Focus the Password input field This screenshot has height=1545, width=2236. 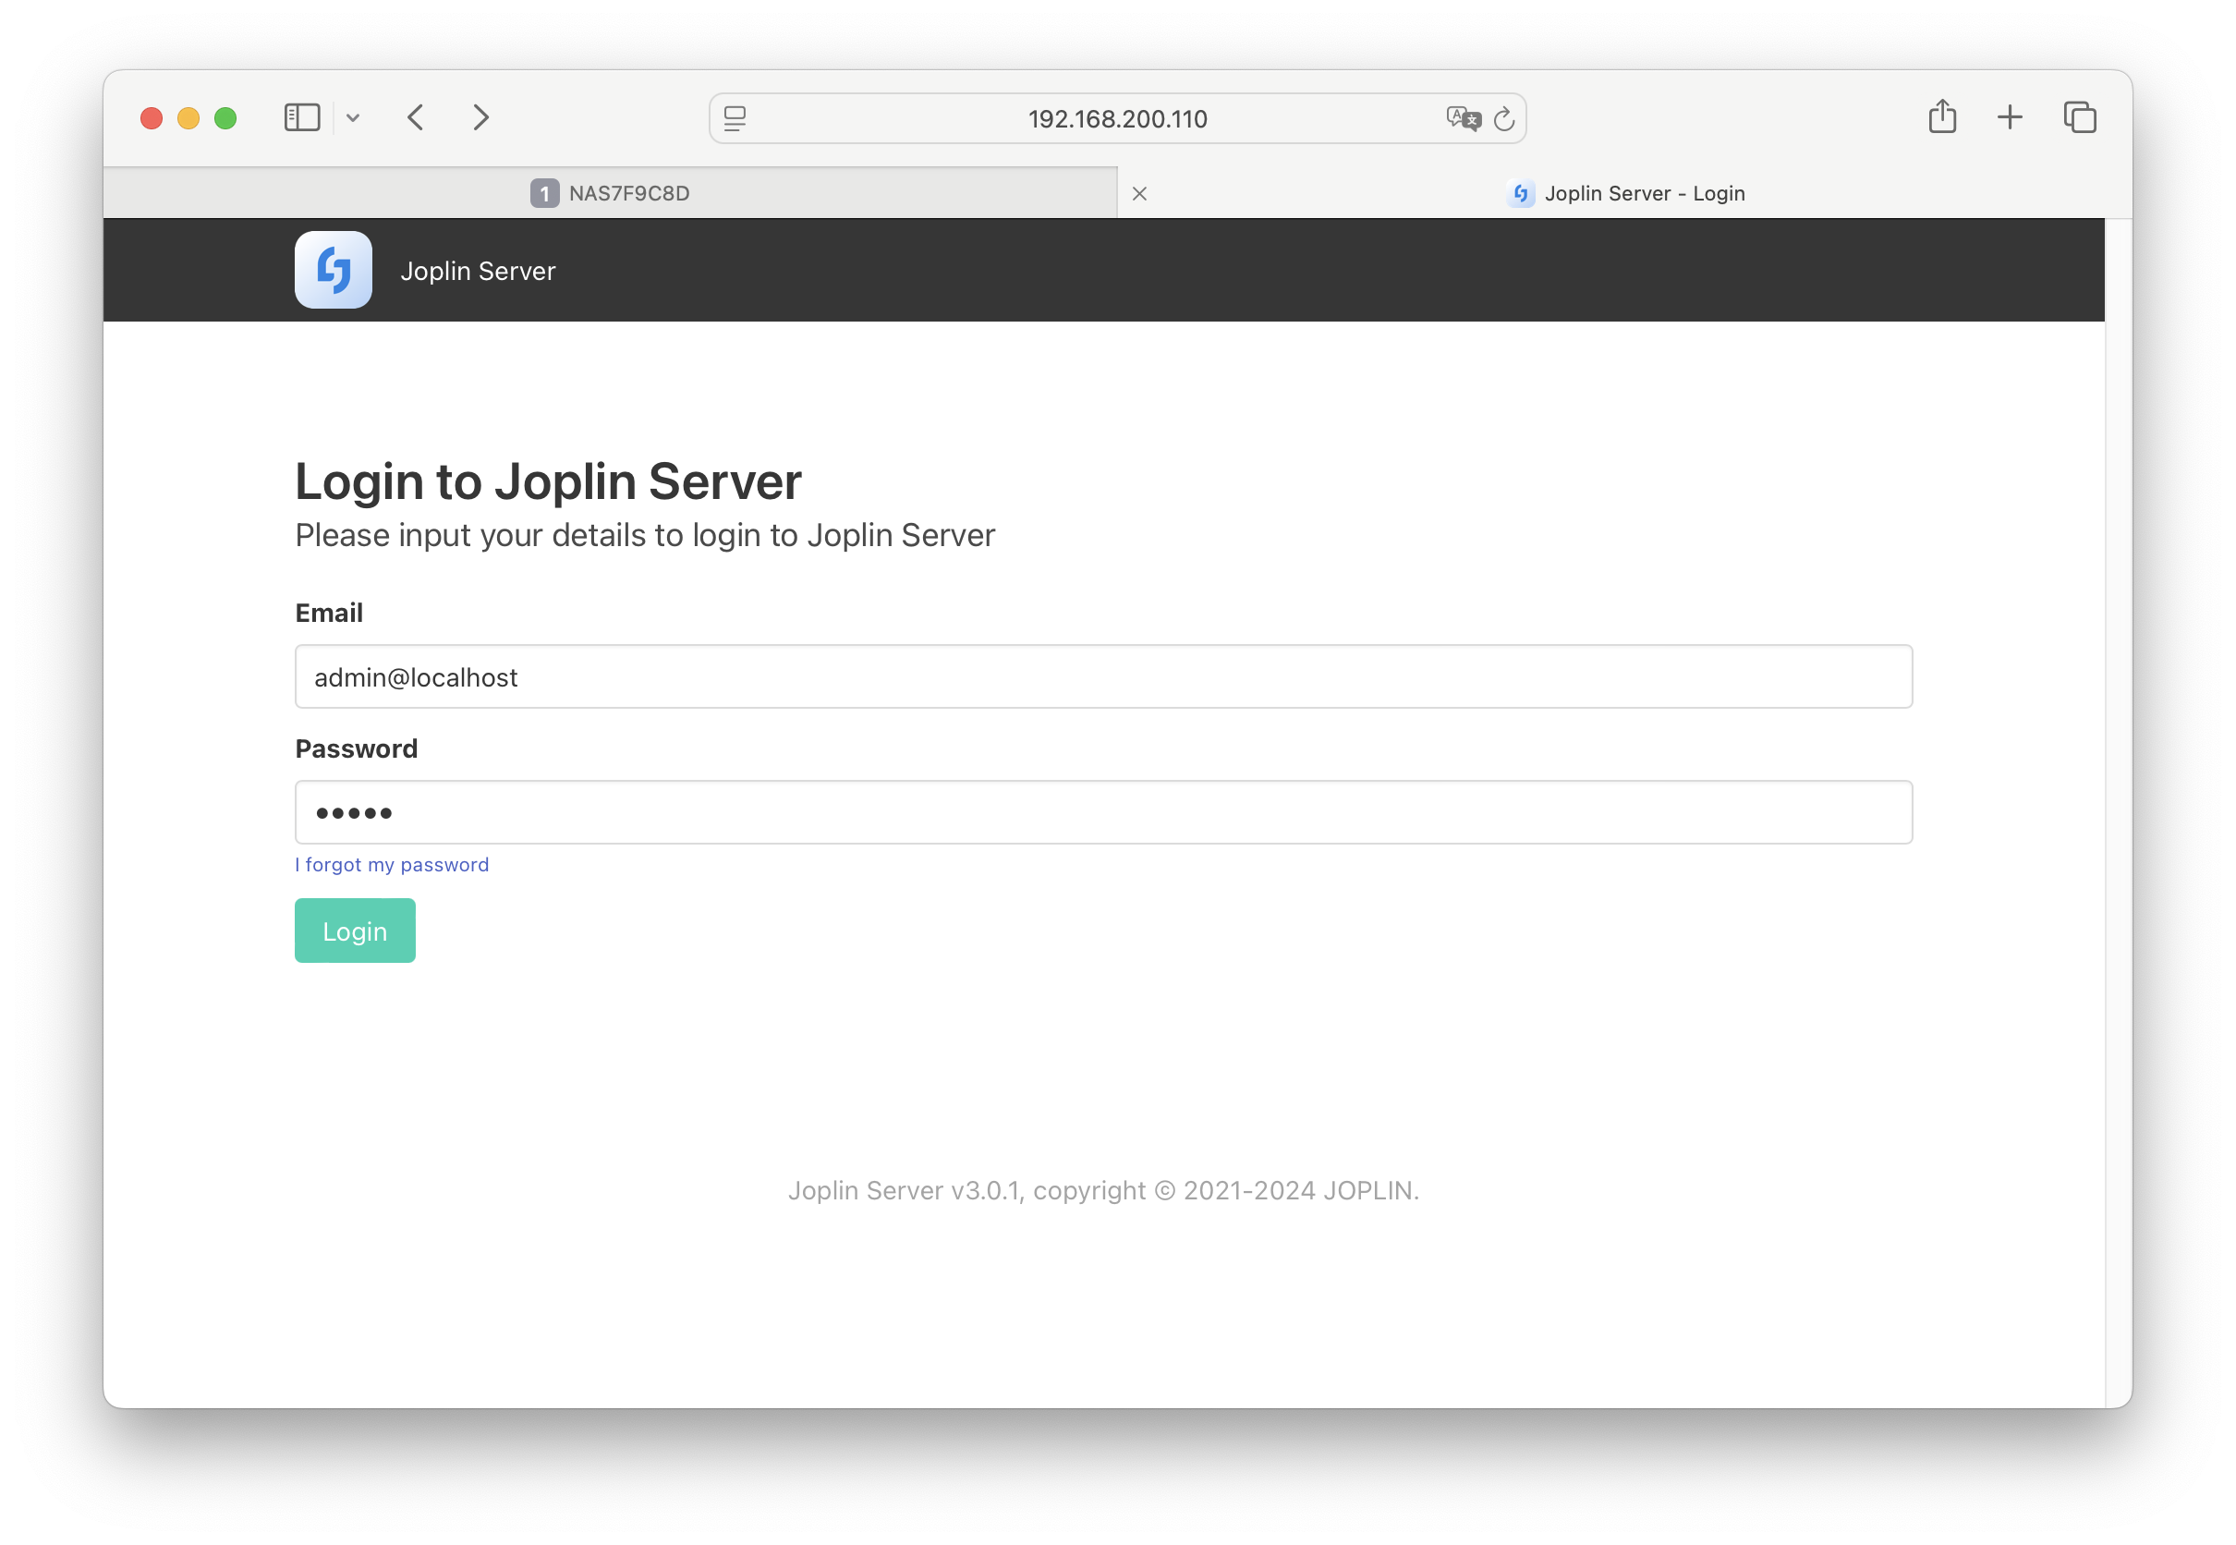click(1103, 812)
